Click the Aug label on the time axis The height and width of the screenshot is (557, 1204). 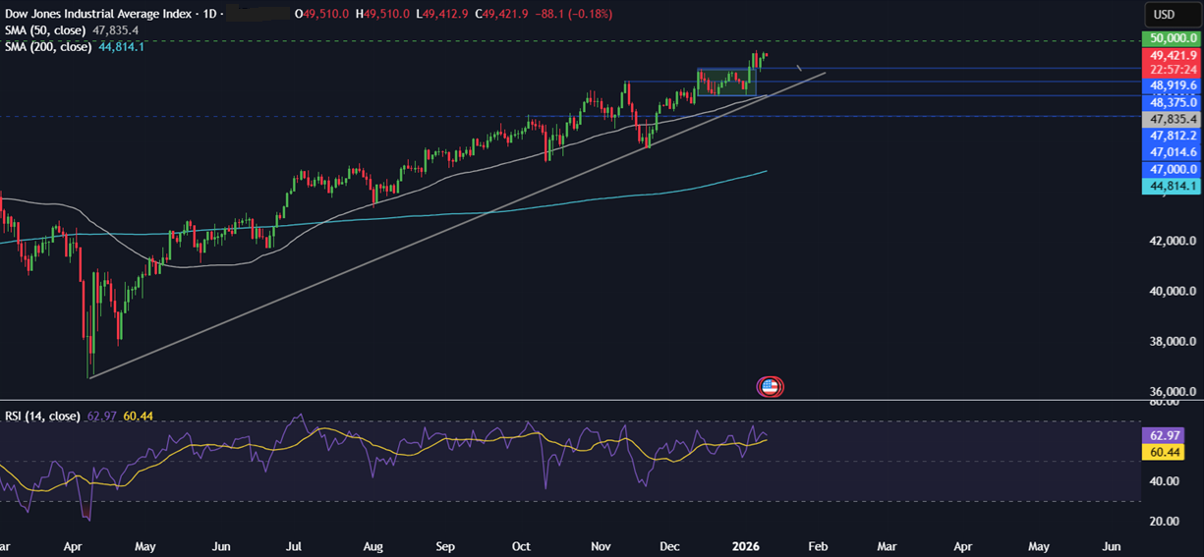[x=373, y=545]
